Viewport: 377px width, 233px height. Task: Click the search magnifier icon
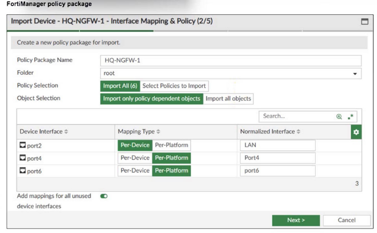(x=339, y=116)
